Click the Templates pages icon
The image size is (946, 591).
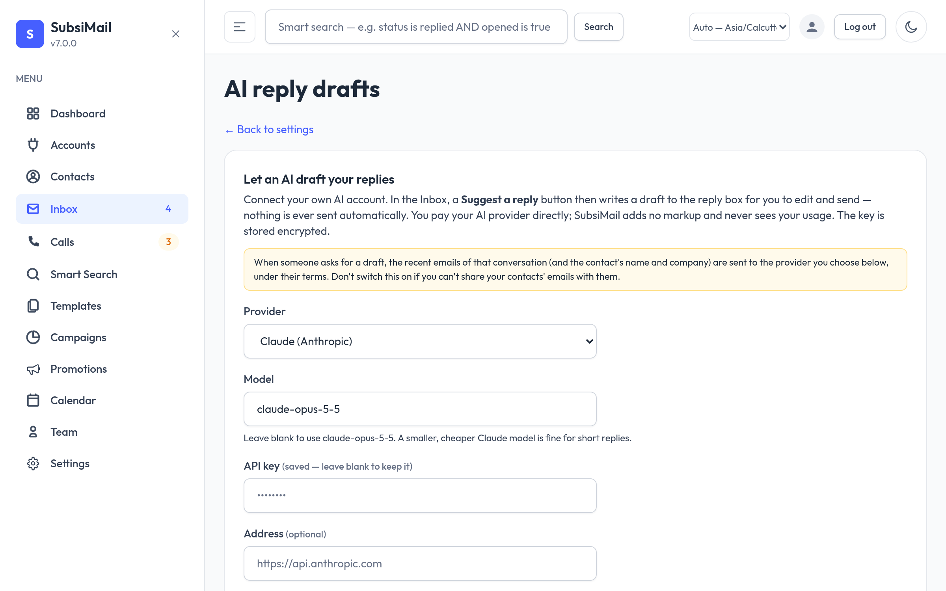pos(33,306)
